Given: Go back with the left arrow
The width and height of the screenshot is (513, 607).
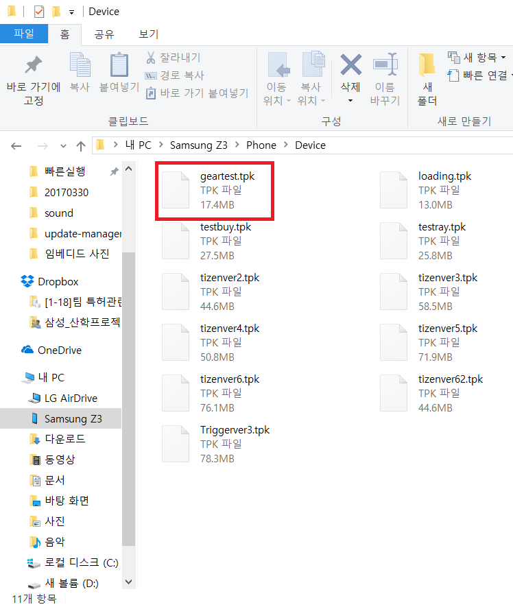Looking at the screenshot, I should pyautogui.click(x=16, y=145).
